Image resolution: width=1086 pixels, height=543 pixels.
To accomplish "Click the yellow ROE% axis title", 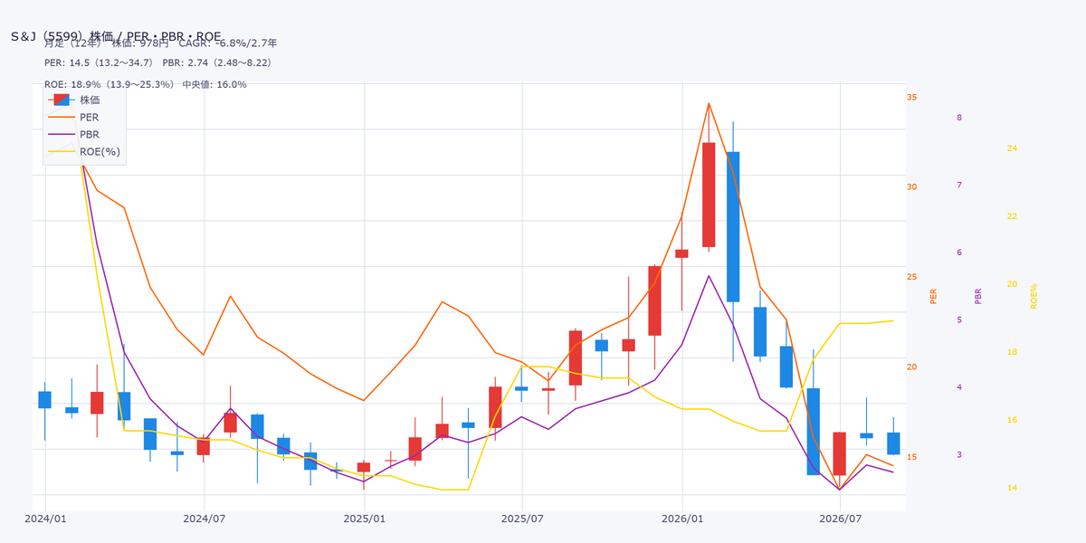I will click(x=1034, y=296).
